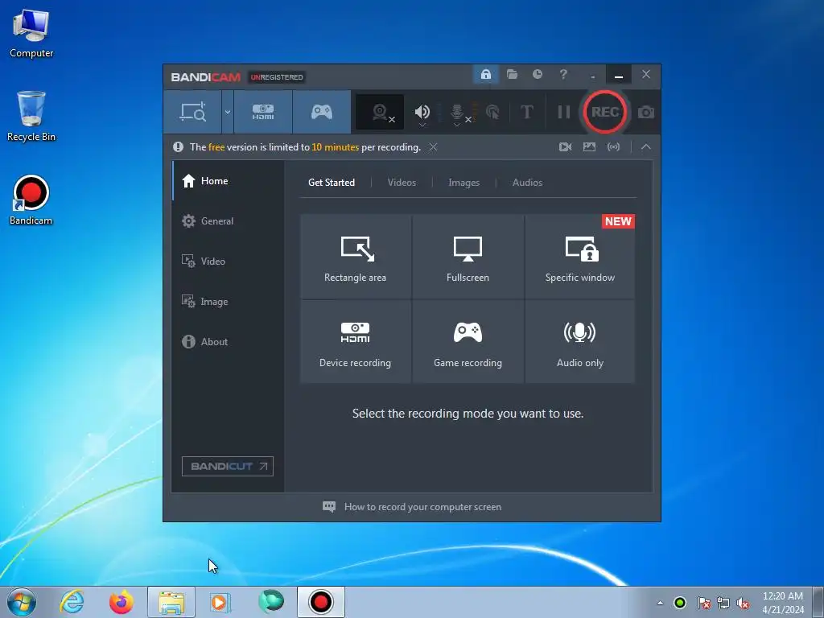Open the General settings section
The image size is (824, 618).
pos(228,221)
